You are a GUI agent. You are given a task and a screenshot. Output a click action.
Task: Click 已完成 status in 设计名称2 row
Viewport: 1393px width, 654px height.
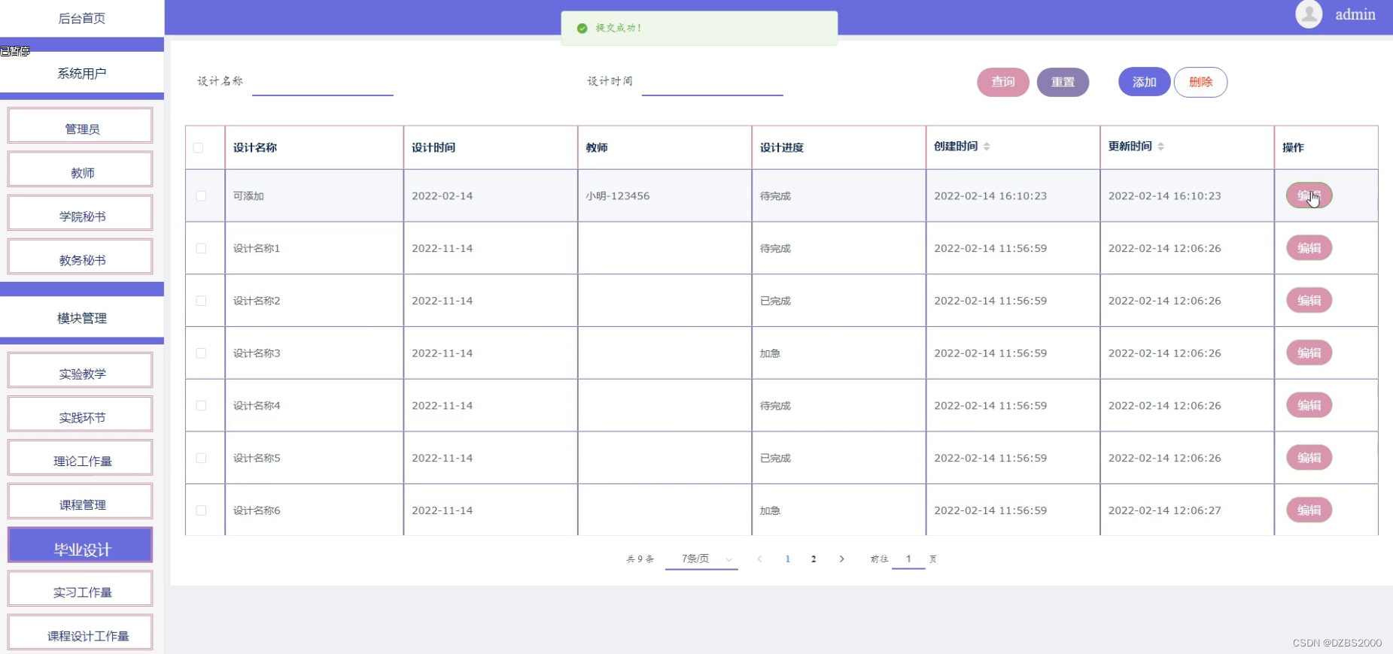click(775, 301)
